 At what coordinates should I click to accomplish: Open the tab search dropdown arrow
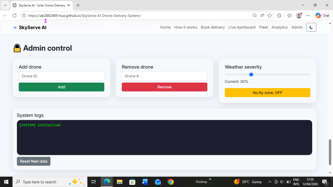point(5,5)
